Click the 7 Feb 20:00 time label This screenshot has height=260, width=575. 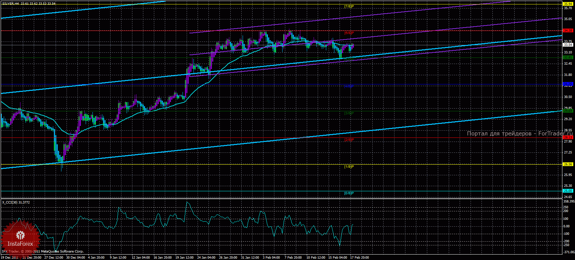(293, 258)
